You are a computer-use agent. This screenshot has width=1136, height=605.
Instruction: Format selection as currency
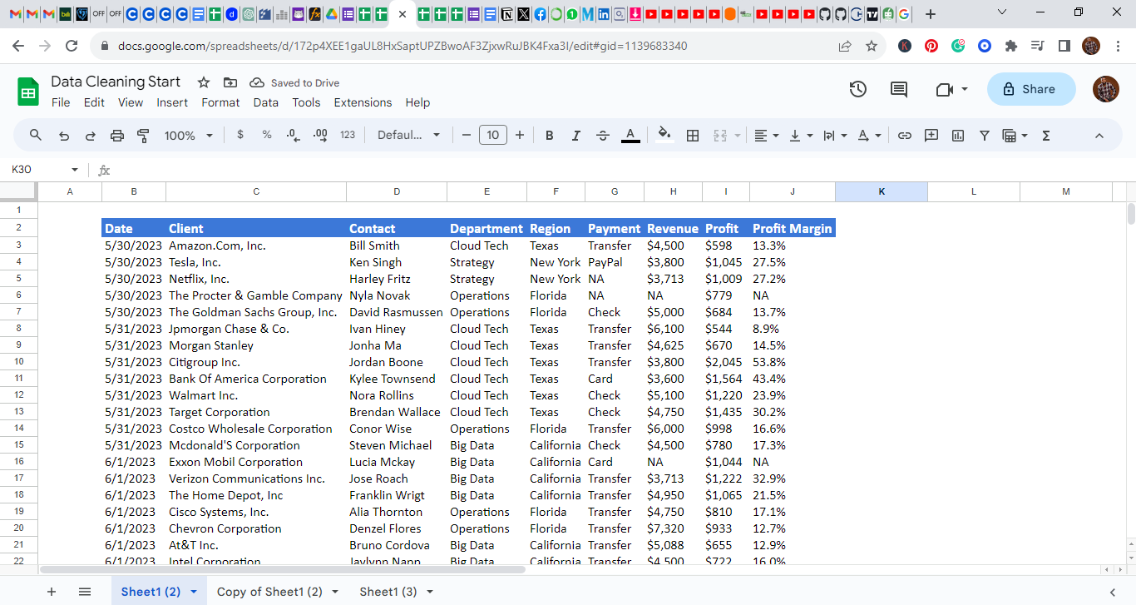pos(240,135)
